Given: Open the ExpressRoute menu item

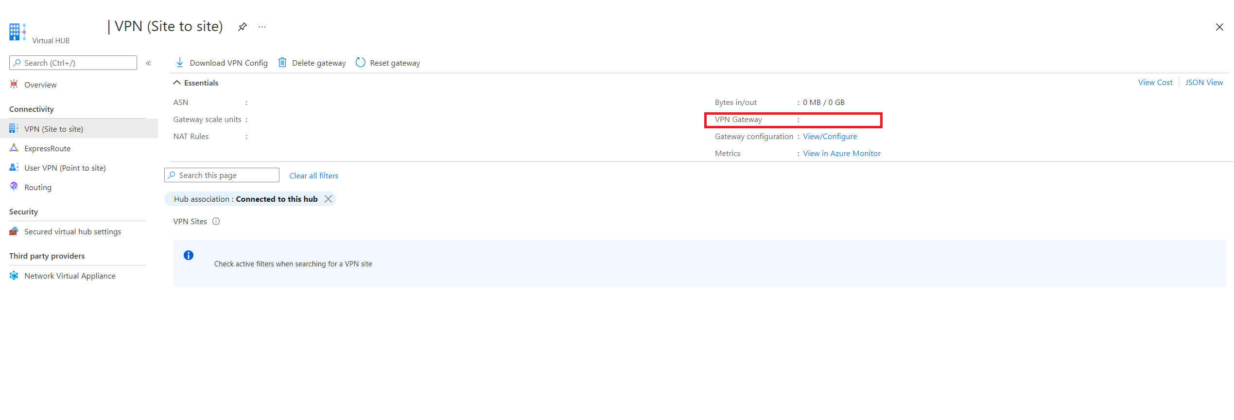Looking at the screenshot, I should pos(48,148).
